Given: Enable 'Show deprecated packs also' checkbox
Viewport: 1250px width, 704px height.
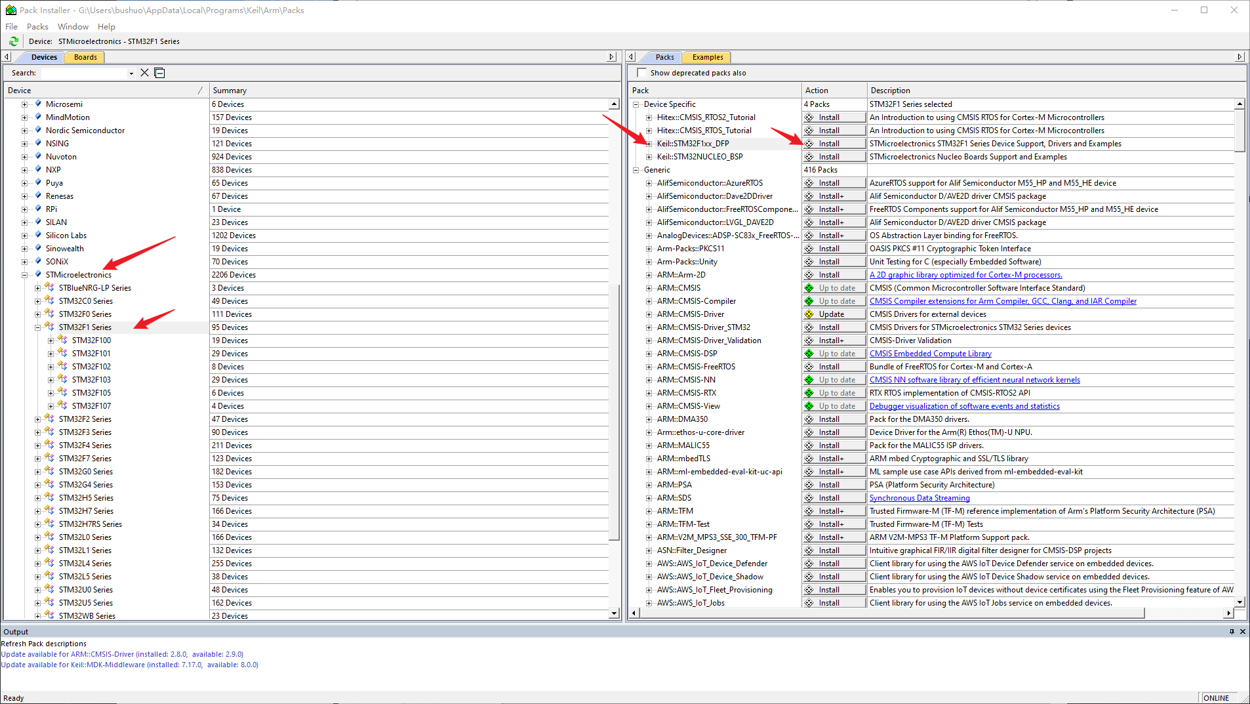Looking at the screenshot, I should tap(642, 73).
